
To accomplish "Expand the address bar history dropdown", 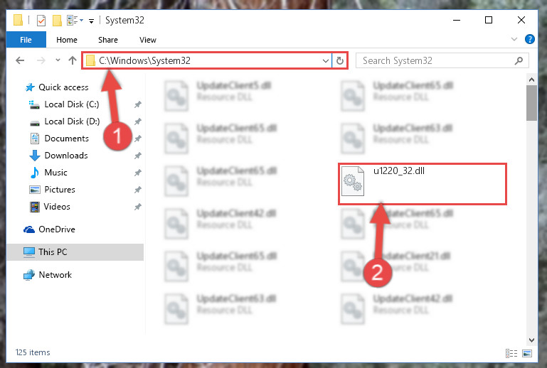I will 326,61.
